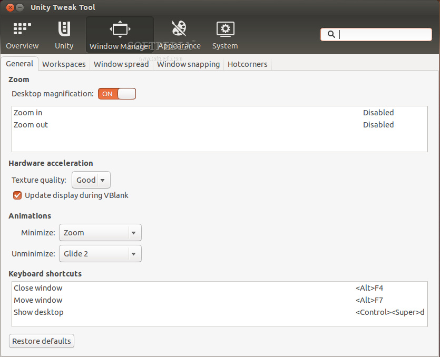
Task: Open the Overview grid icon
Action: click(x=22, y=28)
